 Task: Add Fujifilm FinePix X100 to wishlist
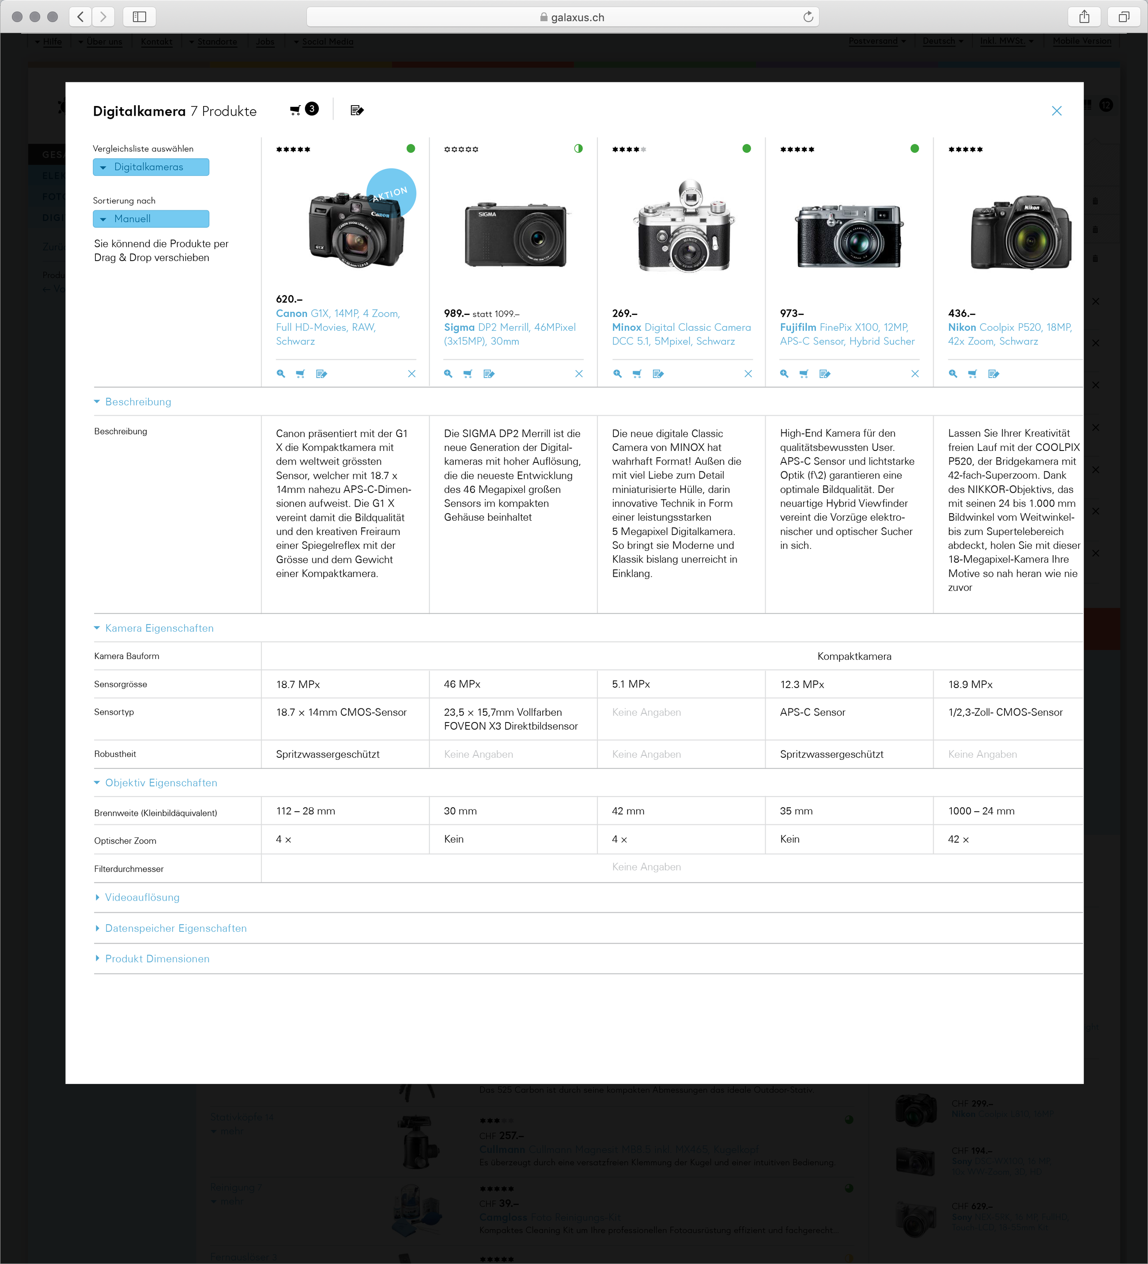[825, 374]
